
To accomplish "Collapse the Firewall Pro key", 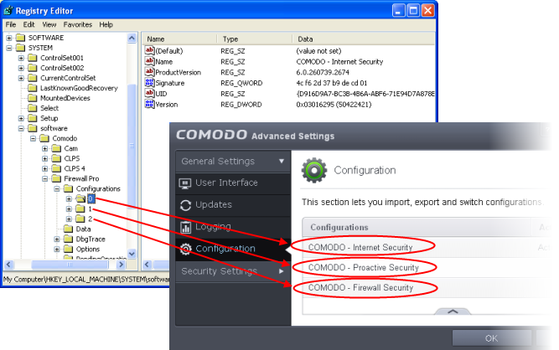I will tap(45, 178).
